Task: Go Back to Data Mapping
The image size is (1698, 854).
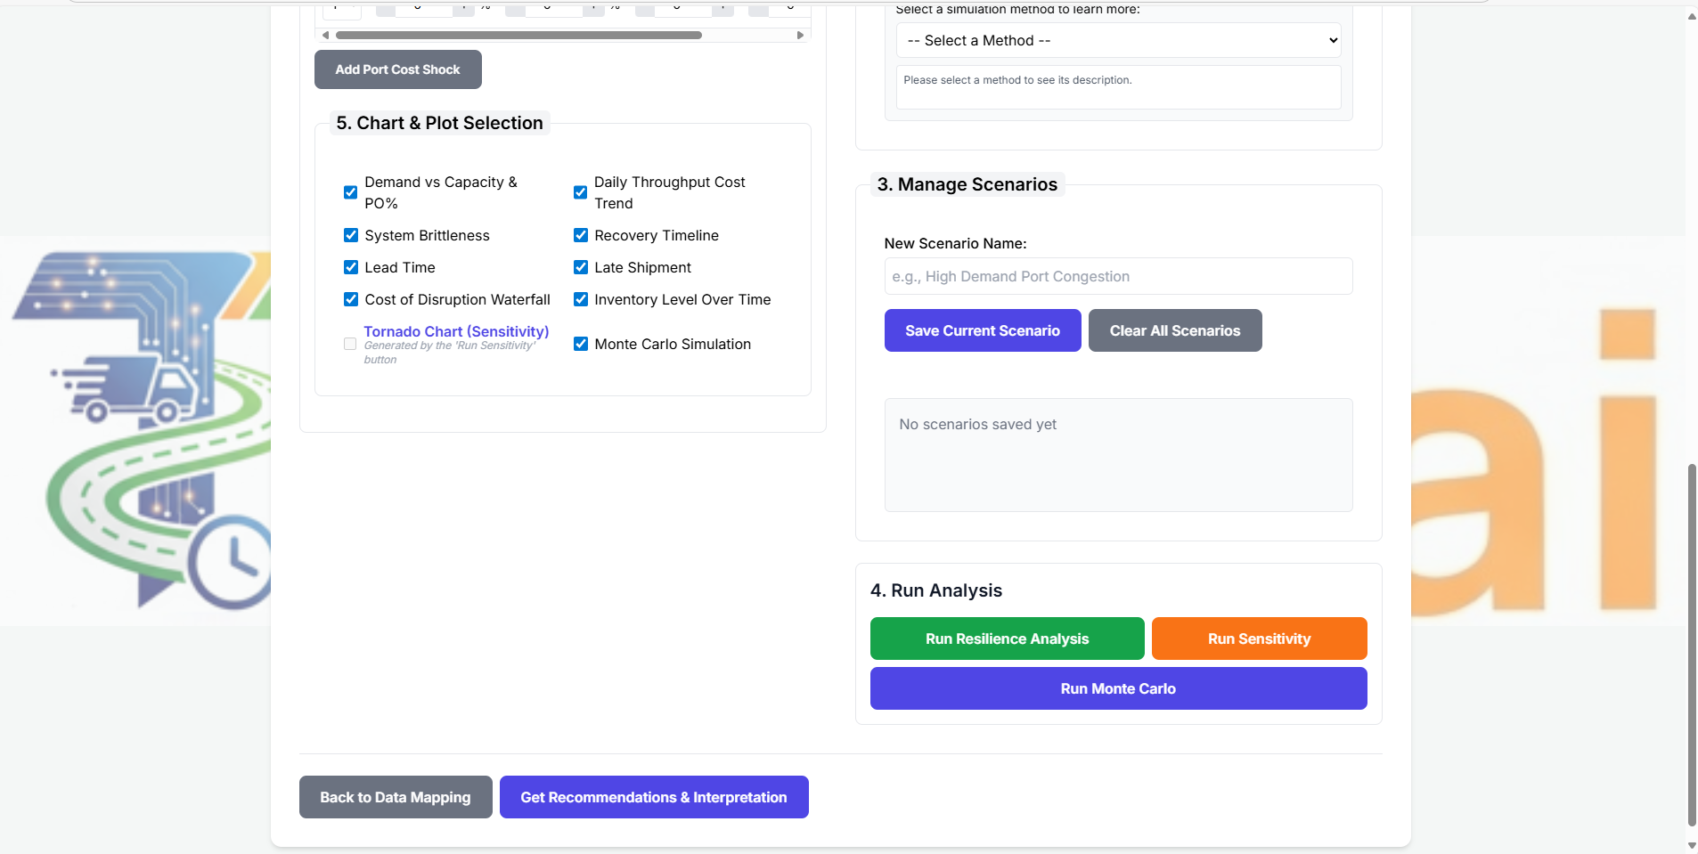Action: tap(396, 797)
